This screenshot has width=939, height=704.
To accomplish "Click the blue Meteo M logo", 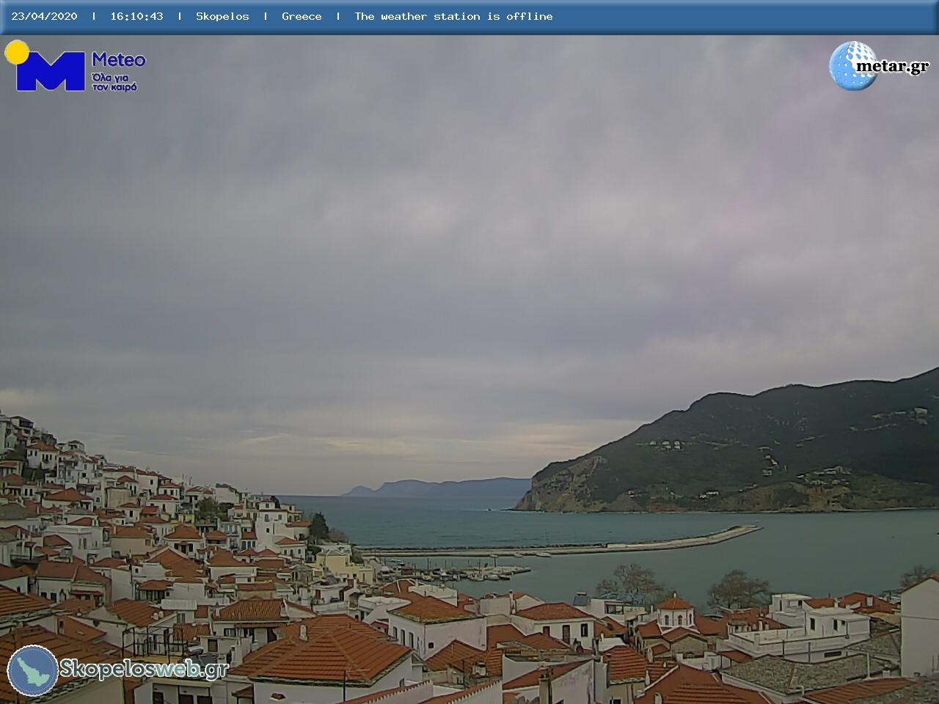I will pos(50,72).
